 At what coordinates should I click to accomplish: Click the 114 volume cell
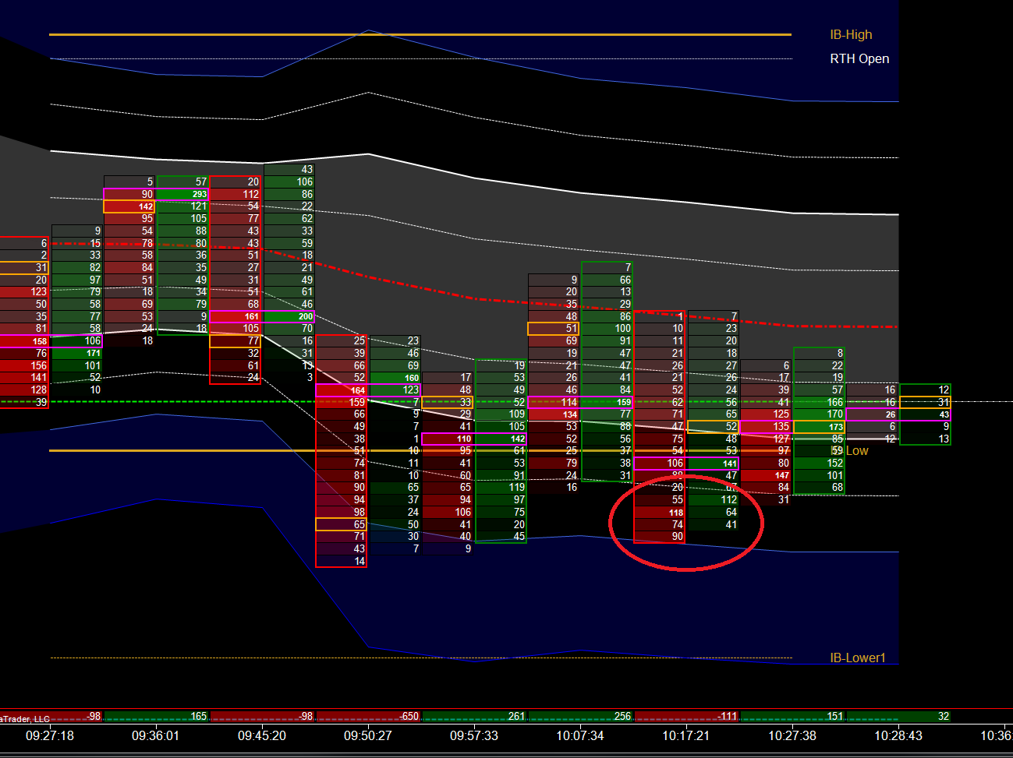pos(554,402)
